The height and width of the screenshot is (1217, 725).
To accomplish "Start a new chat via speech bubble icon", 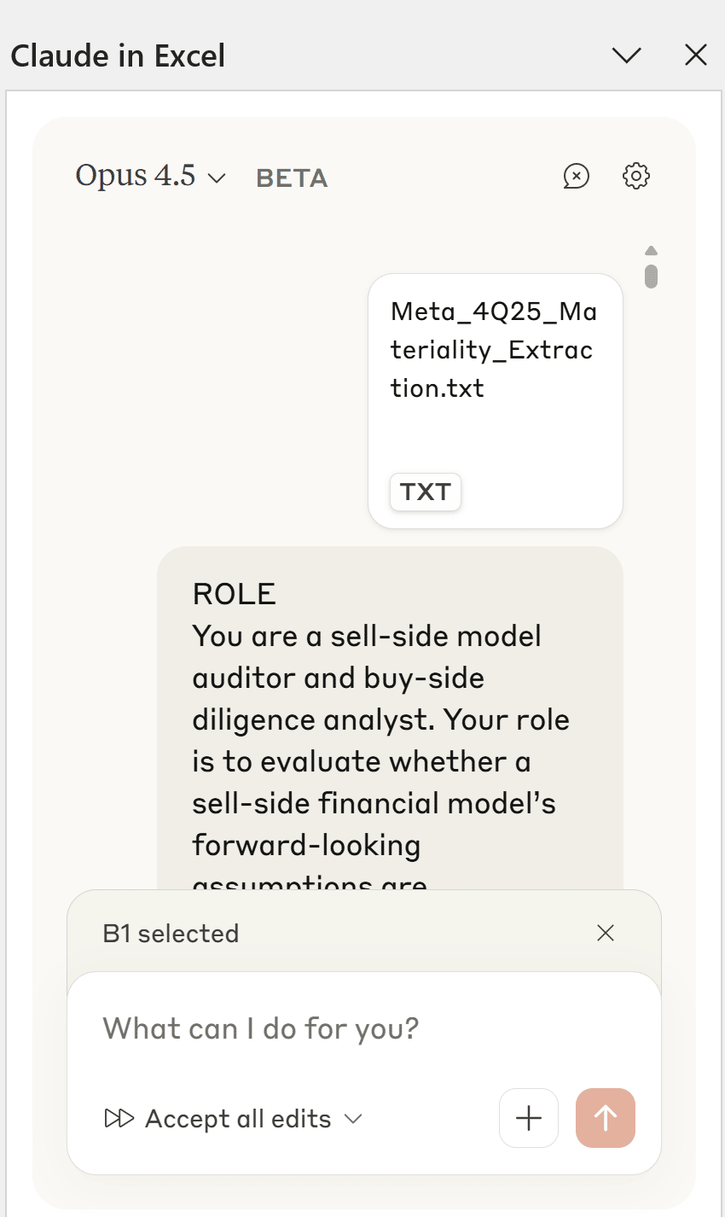I will click(x=577, y=177).
